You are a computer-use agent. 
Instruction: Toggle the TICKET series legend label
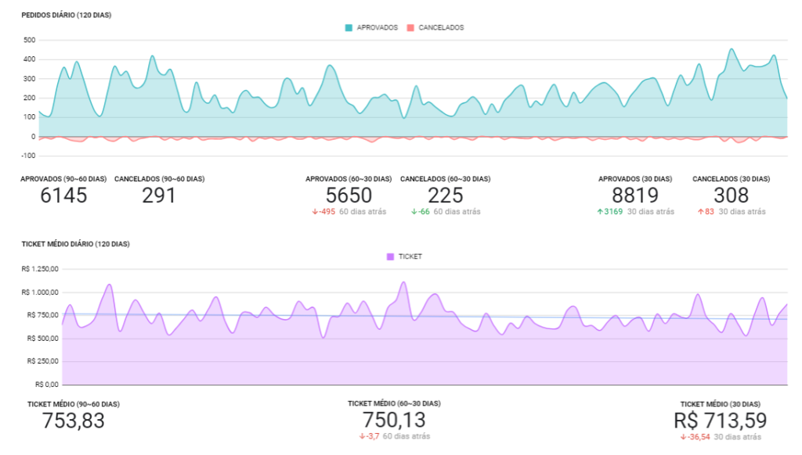(x=410, y=256)
